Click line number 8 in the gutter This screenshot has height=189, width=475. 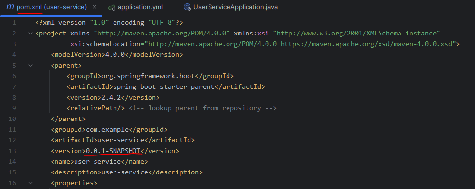coord(14,98)
